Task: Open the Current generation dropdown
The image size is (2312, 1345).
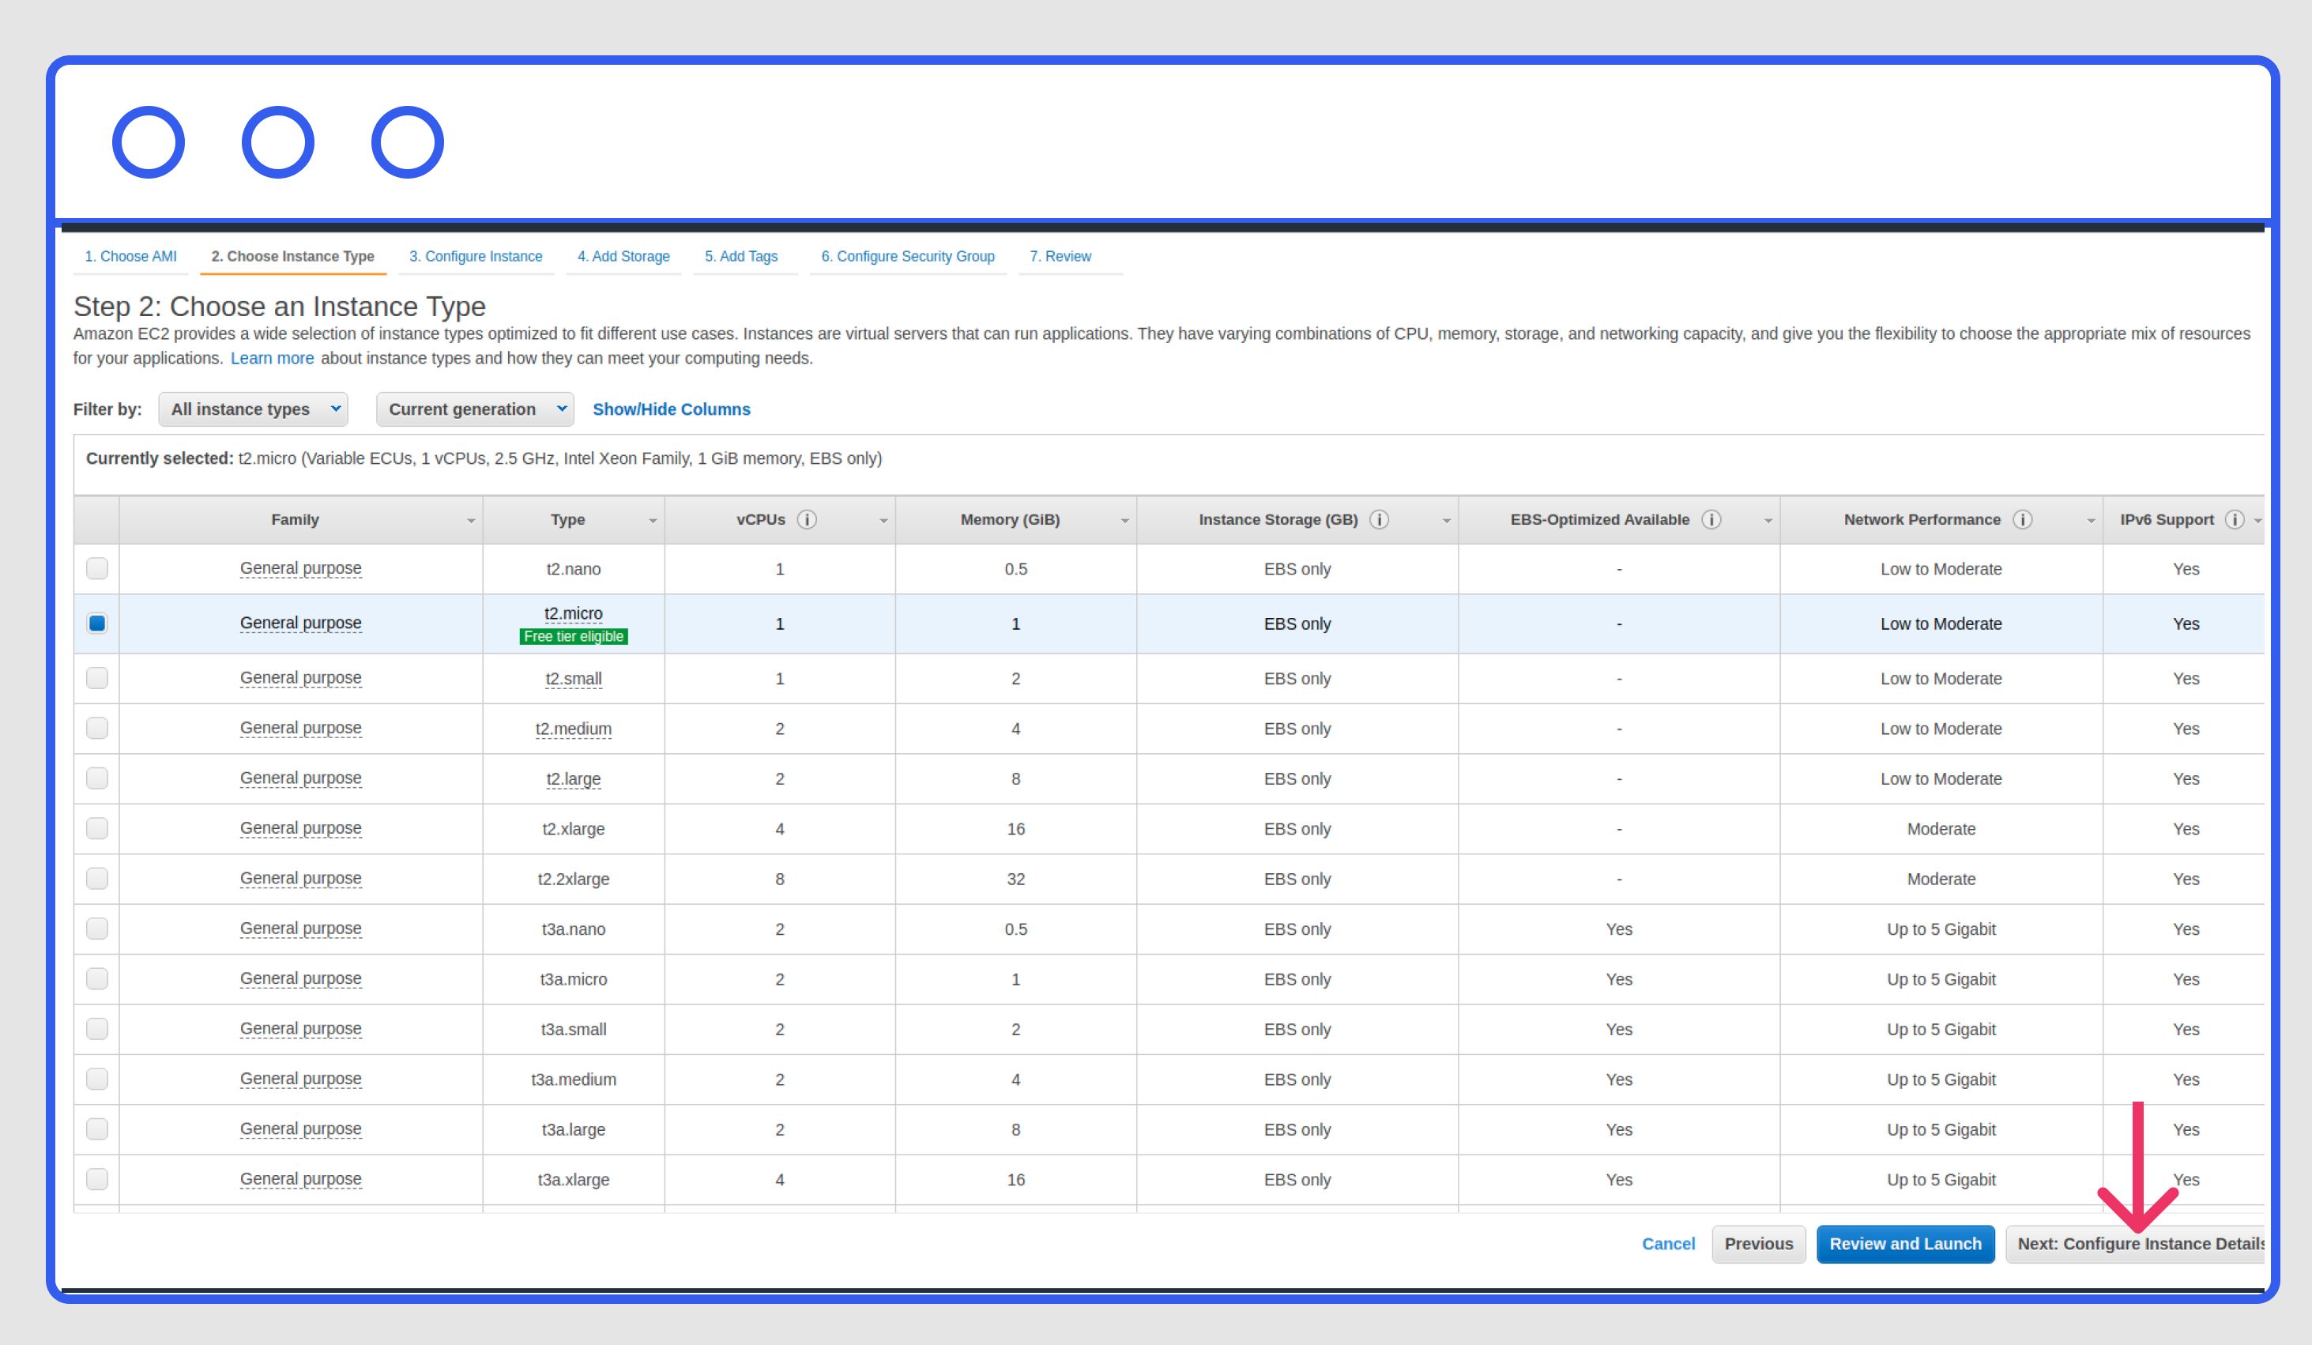Action: click(474, 409)
